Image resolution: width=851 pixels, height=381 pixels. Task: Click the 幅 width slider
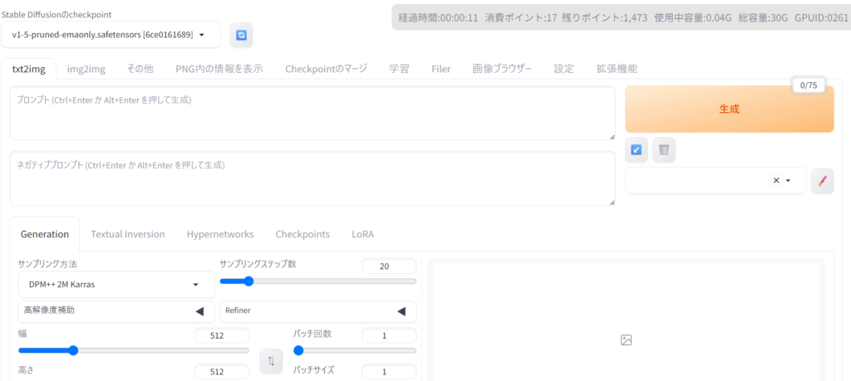click(x=133, y=350)
